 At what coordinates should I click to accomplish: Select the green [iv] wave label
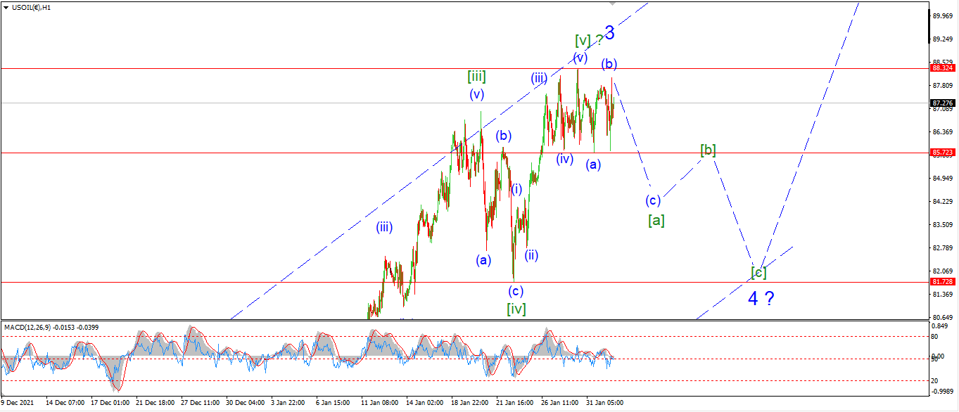516,308
